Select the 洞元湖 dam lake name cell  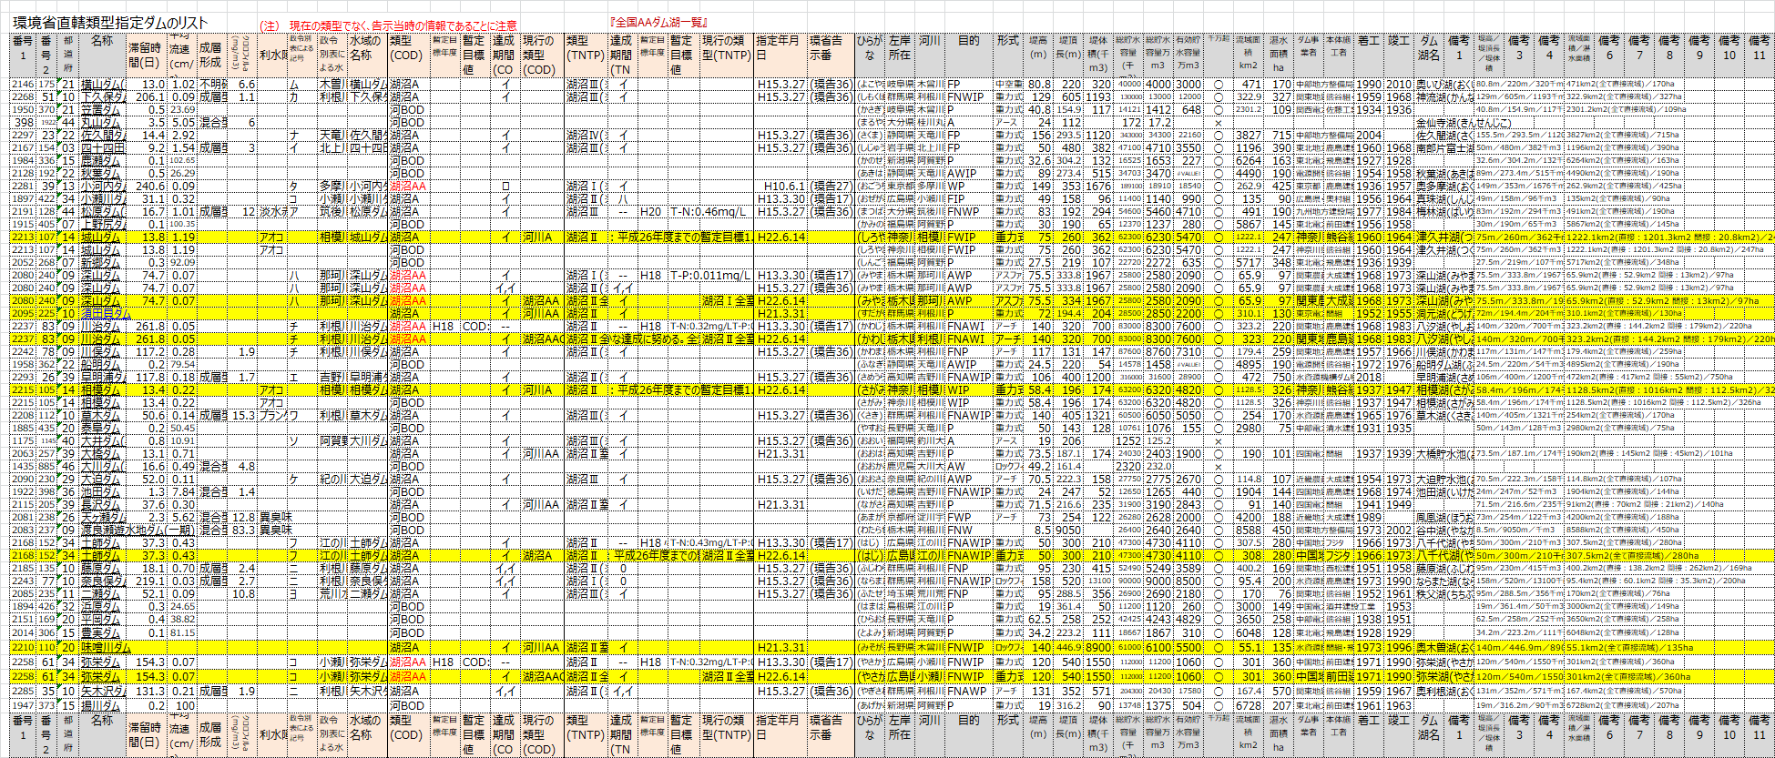1443,313
